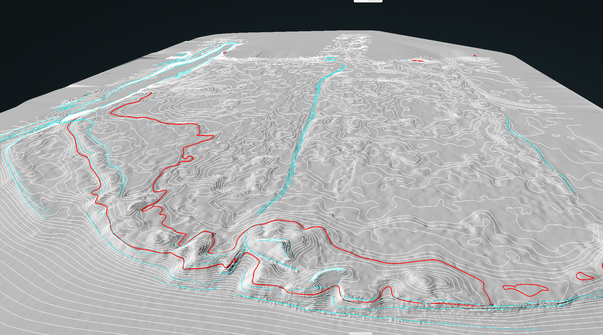Viewport: 603px width, 335px height.
Task: Click the left half of the top white segmented control
Action: tap(361, 1)
